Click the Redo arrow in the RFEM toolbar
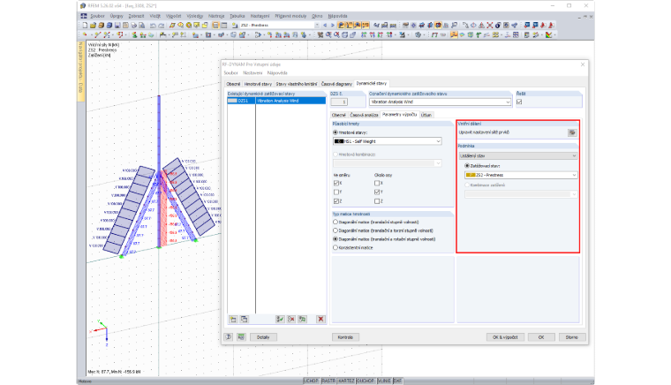Image resolution: width=671 pixels, height=385 pixels. 161,26
